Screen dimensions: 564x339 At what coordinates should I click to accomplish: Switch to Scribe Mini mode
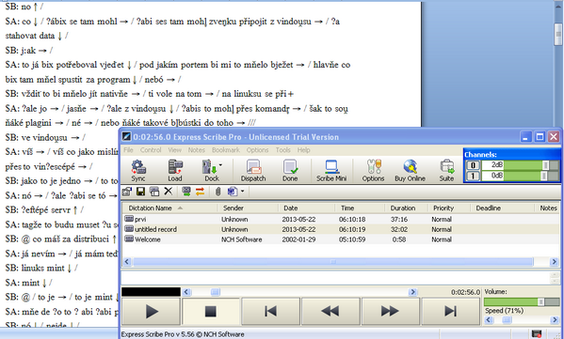pos(331,170)
